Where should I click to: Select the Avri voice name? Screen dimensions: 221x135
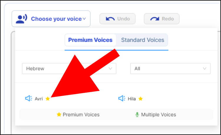pos(39,99)
